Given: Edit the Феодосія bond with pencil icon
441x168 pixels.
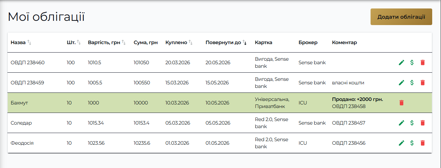Looking at the screenshot, I should 401,143.
